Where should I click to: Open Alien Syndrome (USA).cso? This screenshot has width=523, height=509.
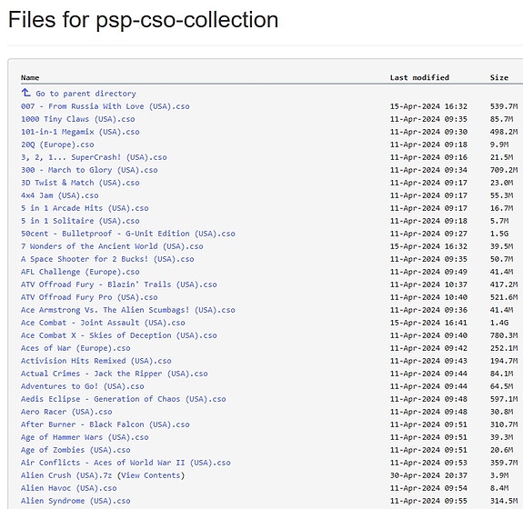coord(75,501)
